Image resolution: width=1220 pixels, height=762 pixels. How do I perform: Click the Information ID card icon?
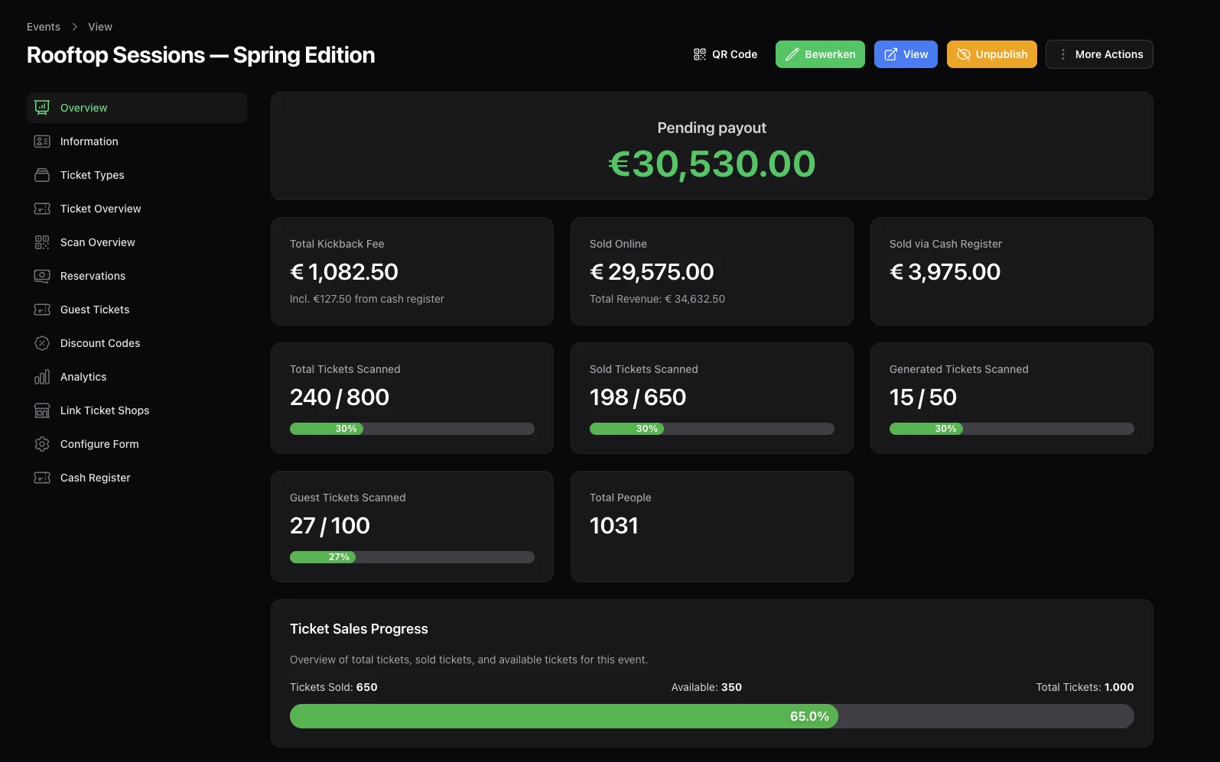[x=42, y=141]
